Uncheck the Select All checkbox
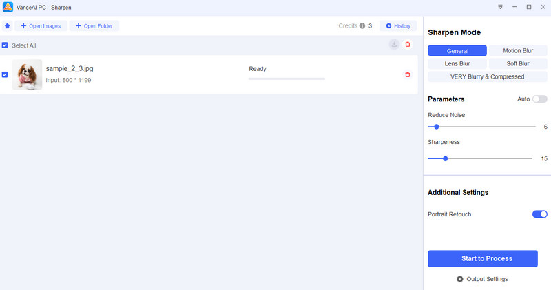The height and width of the screenshot is (290, 551). tap(6, 45)
